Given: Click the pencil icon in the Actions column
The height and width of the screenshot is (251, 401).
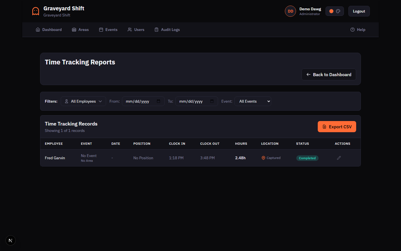Looking at the screenshot, I should (x=339, y=158).
